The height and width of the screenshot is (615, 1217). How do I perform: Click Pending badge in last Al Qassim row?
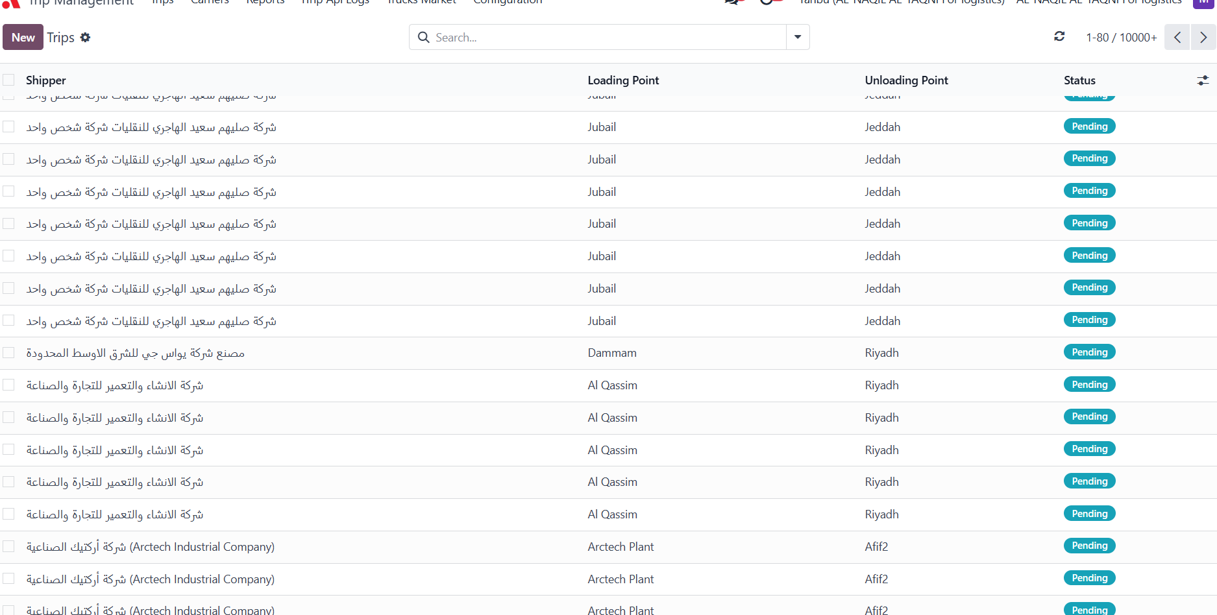[1089, 514]
